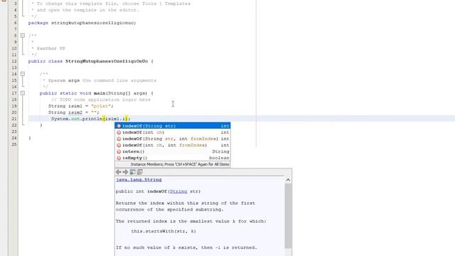Image resolution: width=455 pixels, height=256 pixels.
Task: Open the java.lang.String link
Action: coord(139,180)
